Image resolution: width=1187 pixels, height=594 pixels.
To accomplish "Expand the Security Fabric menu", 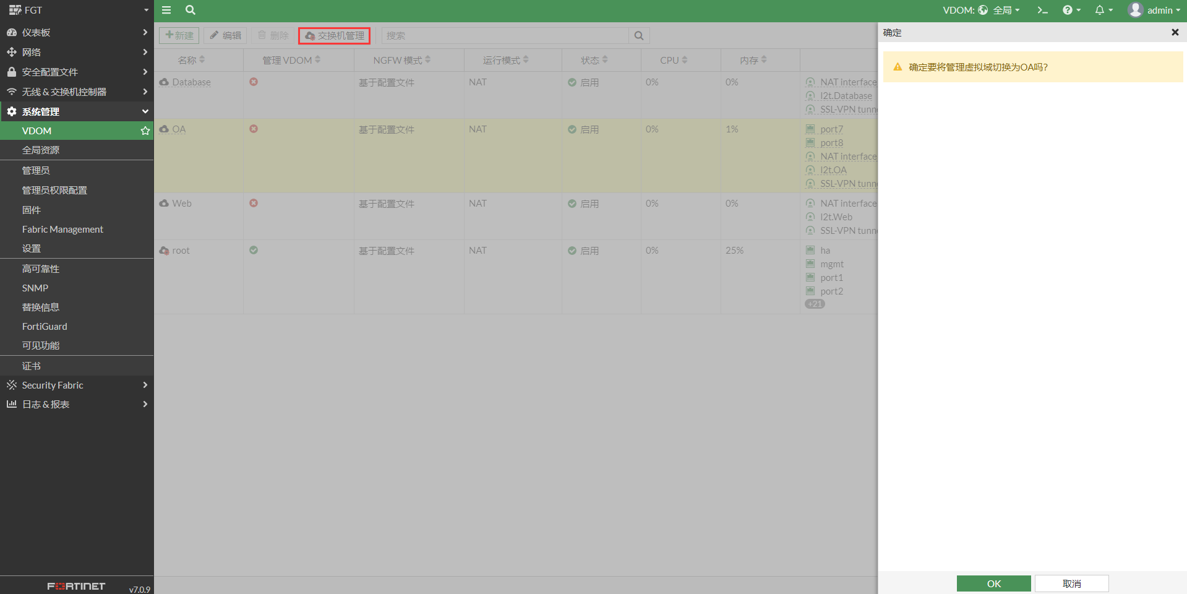I will click(77, 385).
